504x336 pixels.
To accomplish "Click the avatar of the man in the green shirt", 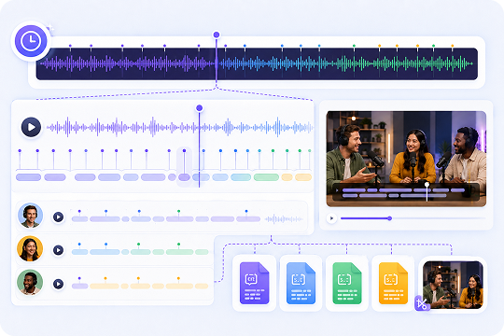I will 30,216.
